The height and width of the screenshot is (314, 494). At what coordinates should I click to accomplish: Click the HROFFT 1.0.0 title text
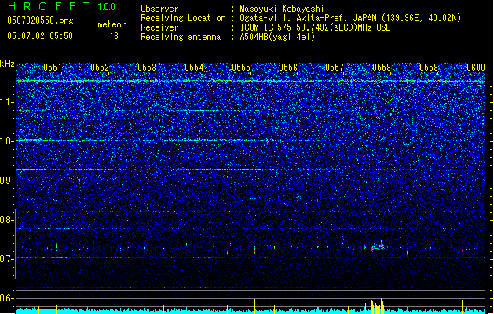coord(61,6)
